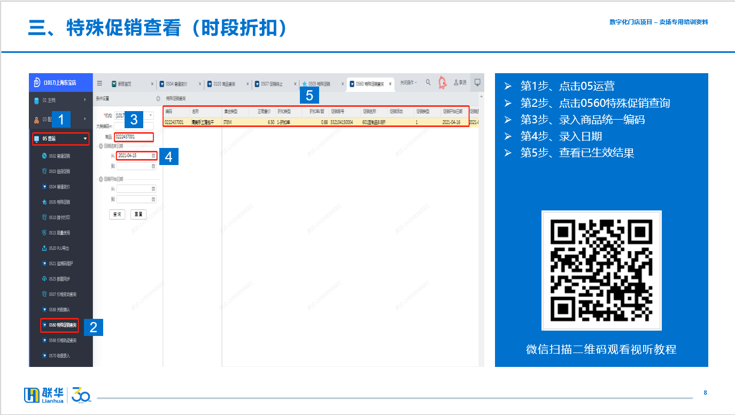Click the 0515 限量使用 shield icon
This screenshot has height=415, width=735.
point(44,233)
